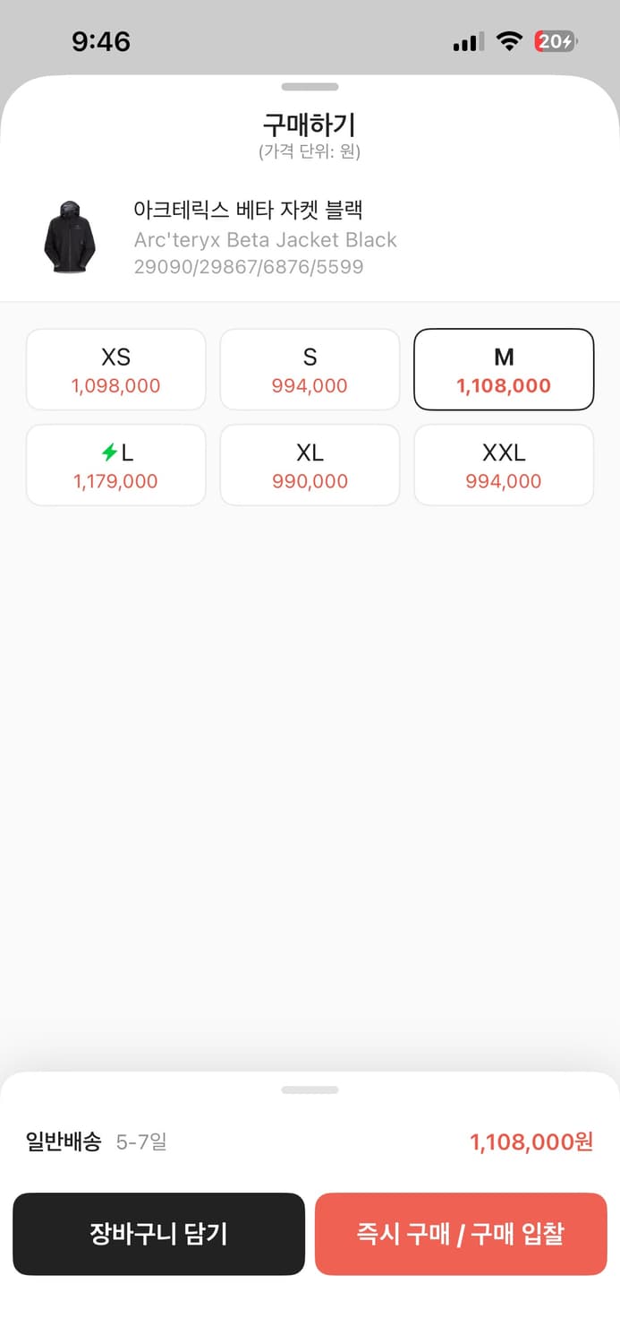Choose size XXL option
Viewport: 620px width, 1344px height.
[x=504, y=465]
